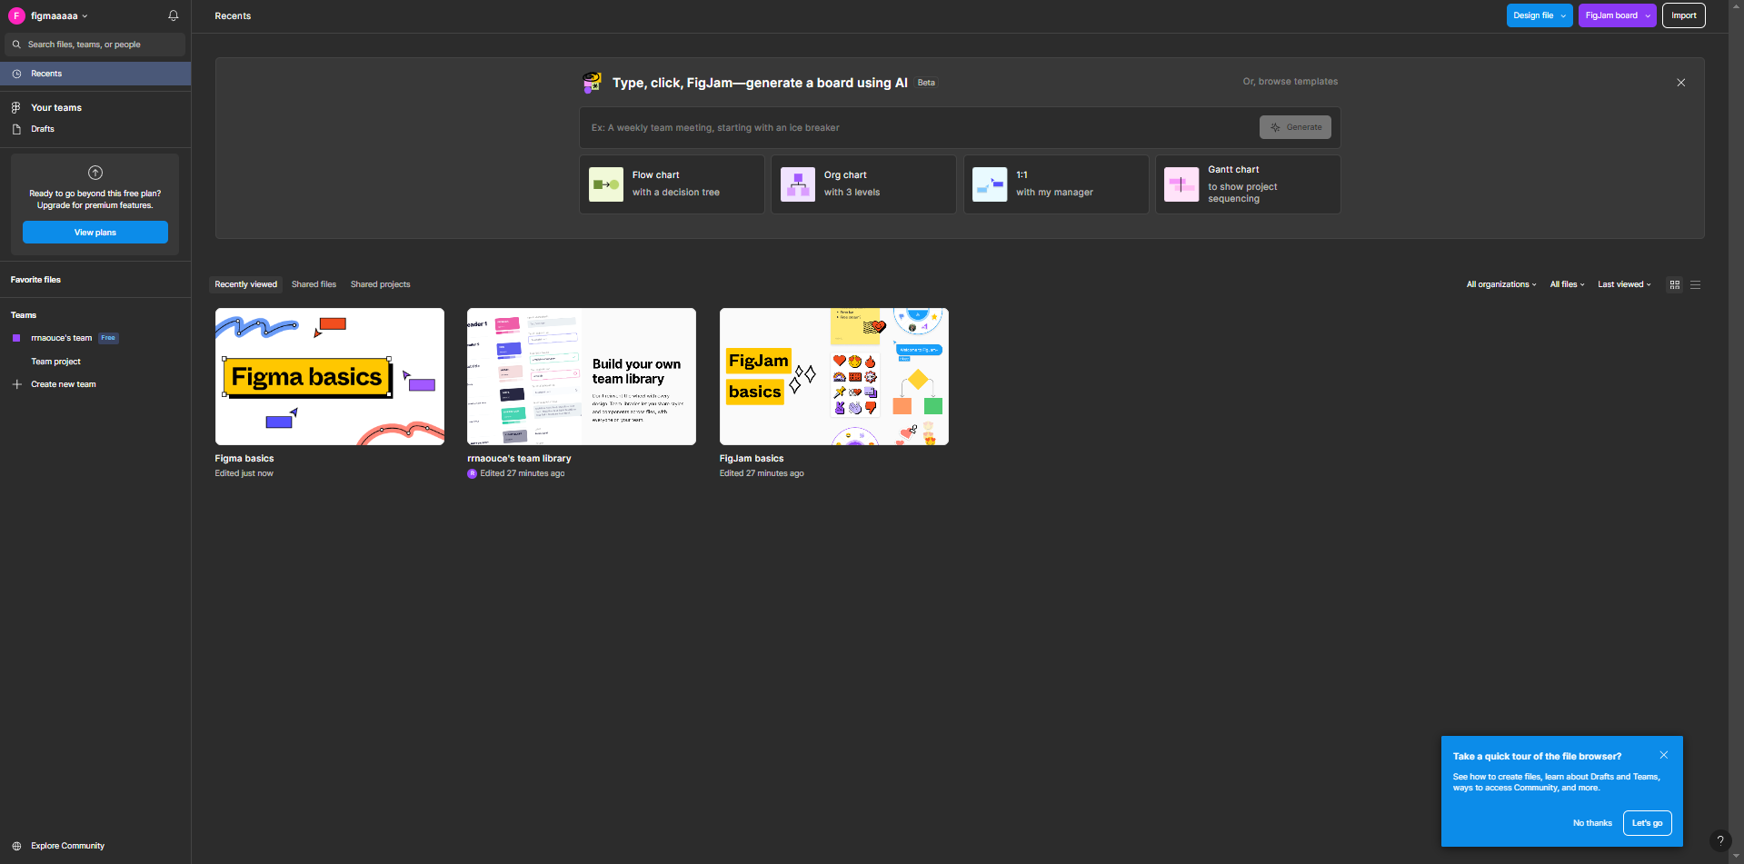Switch to list view
Viewport: 1744px width, 864px height.
[x=1695, y=284]
